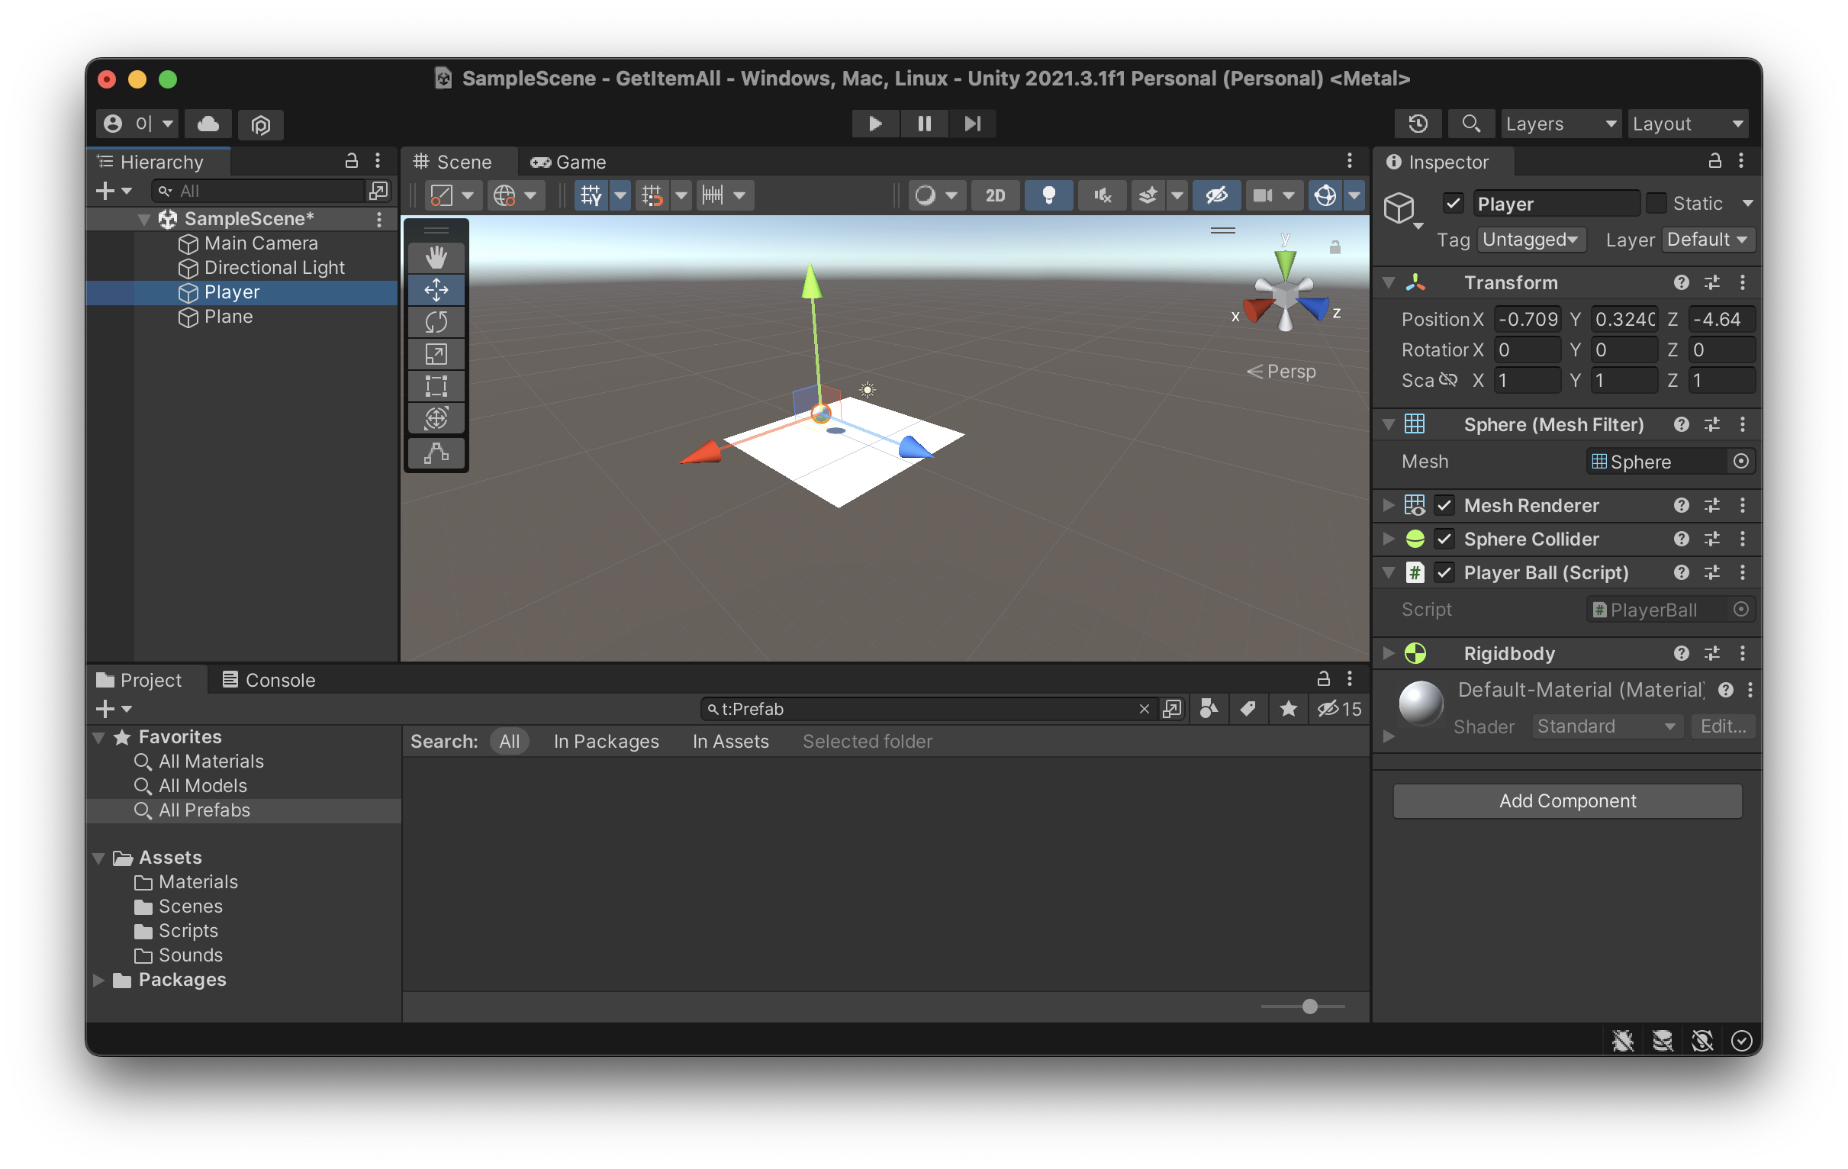Open the Tag dropdown showing Untagged
Image resolution: width=1848 pixels, height=1169 pixels.
pos(1530,240)
